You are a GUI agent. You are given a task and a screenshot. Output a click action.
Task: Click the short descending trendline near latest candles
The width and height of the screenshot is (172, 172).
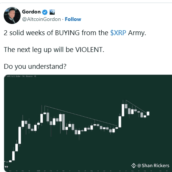(x=136, y=107)
